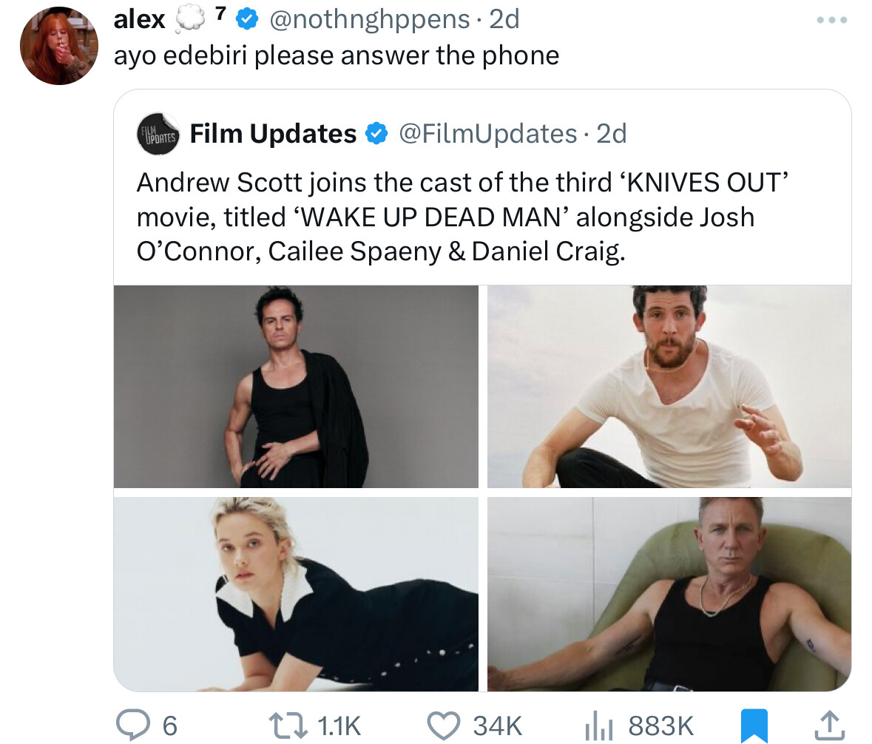Open the three-dot more options menu
Viewport: 872px width, 744px height.
(831, 20)
